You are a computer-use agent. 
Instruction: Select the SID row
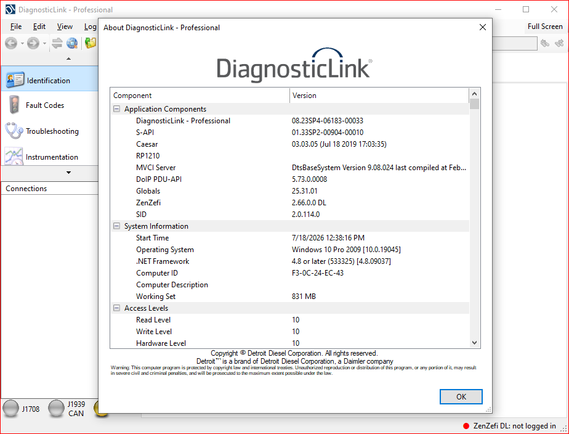click(289, 215)
